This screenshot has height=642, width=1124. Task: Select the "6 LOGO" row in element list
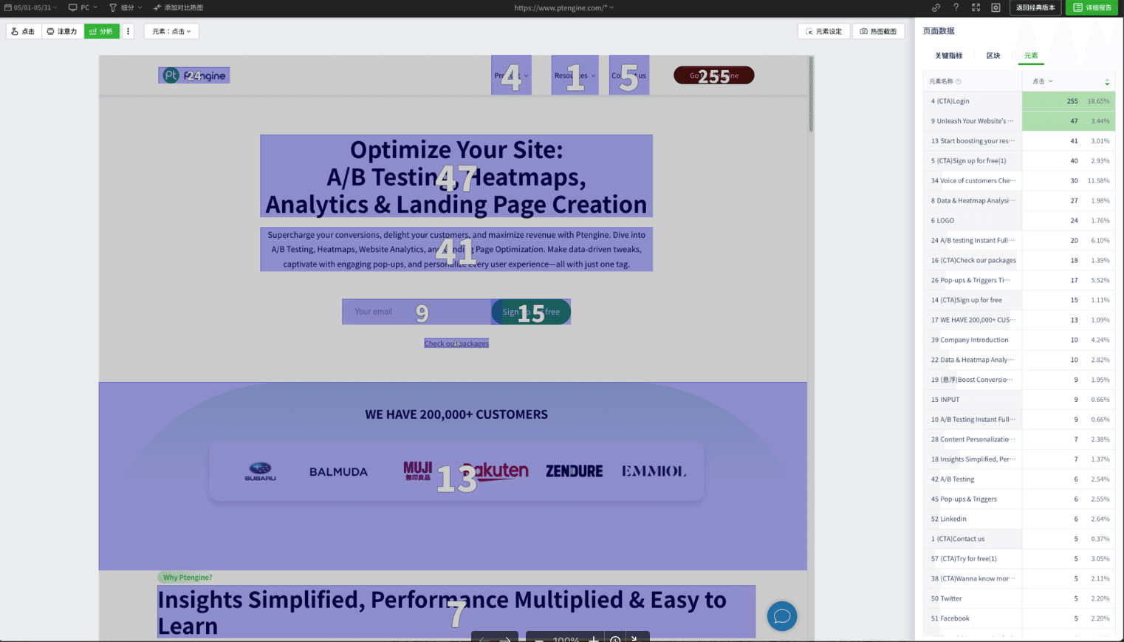[x=1019, y=221]
